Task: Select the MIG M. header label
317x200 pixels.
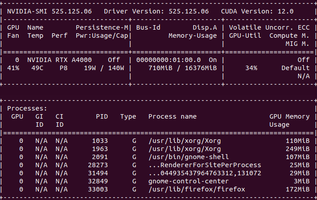Action: tap(298, 44)
